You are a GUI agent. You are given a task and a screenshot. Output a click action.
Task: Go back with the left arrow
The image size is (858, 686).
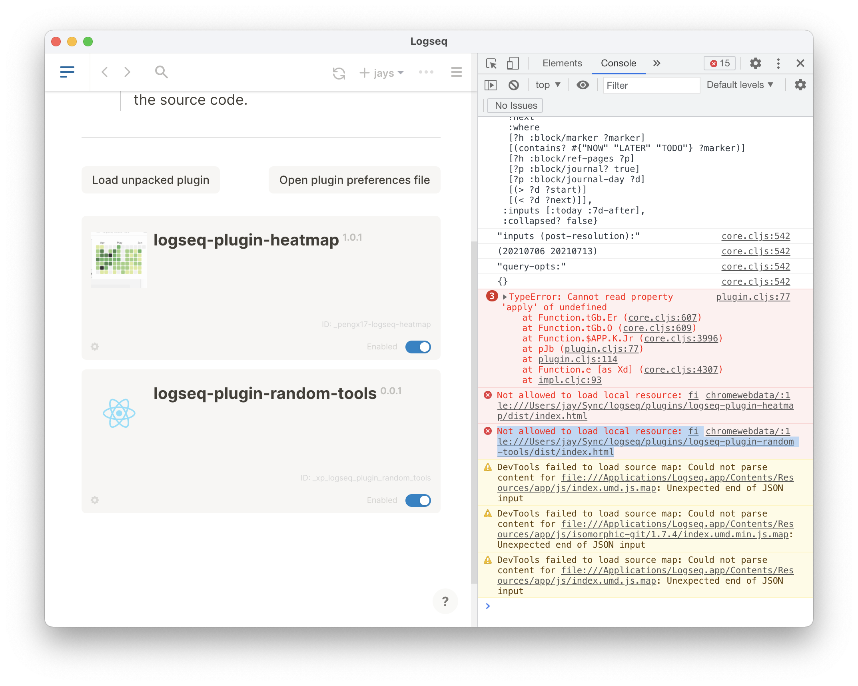(x=105, y=72)
